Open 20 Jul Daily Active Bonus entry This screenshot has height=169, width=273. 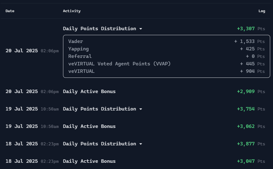click(135, 92)
